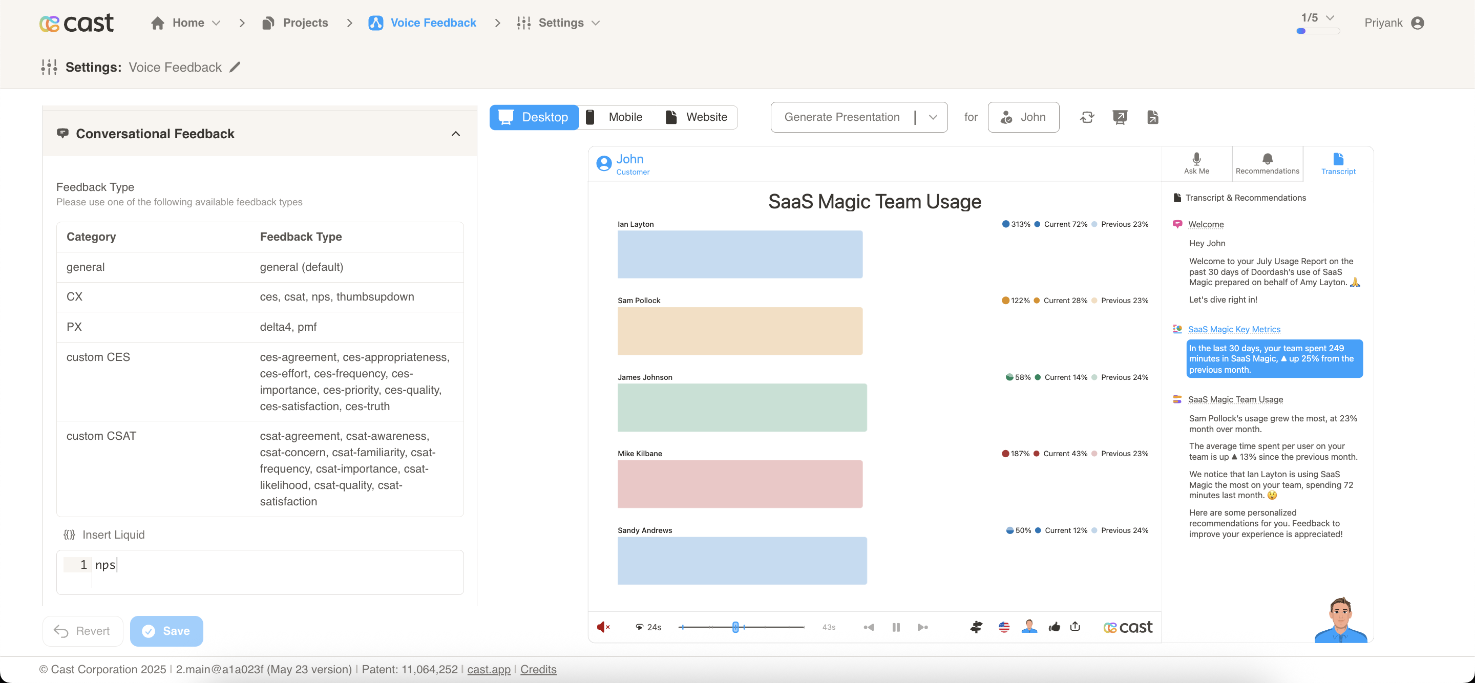Open the Transcript tab
Image resolution: width=1475 pixels, height=683 pixels.
1338,164
